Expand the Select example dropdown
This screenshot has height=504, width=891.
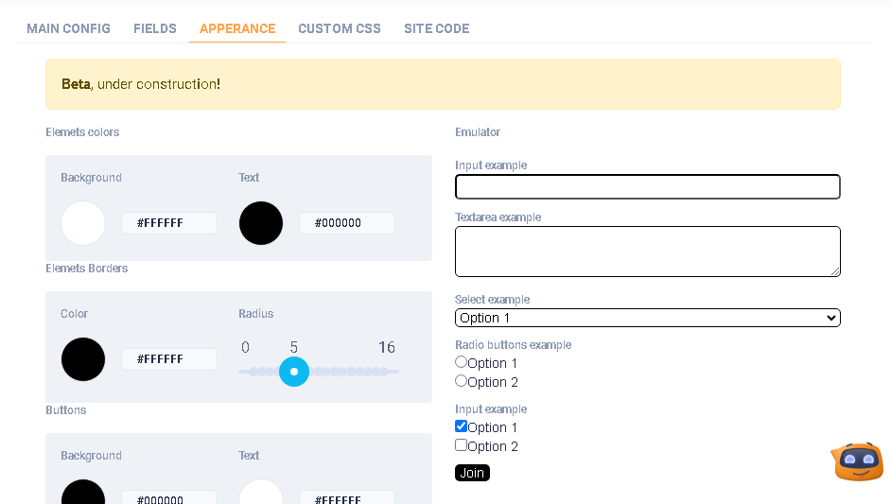coord(647,318)
